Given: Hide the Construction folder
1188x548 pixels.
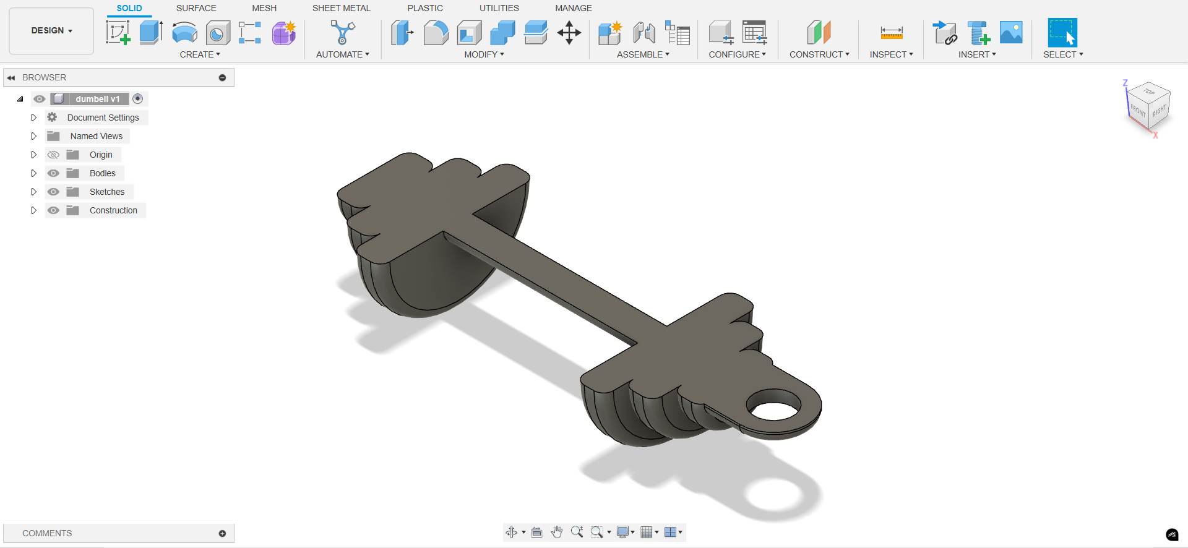Looking at the screenshot, I should pos(53,210).
